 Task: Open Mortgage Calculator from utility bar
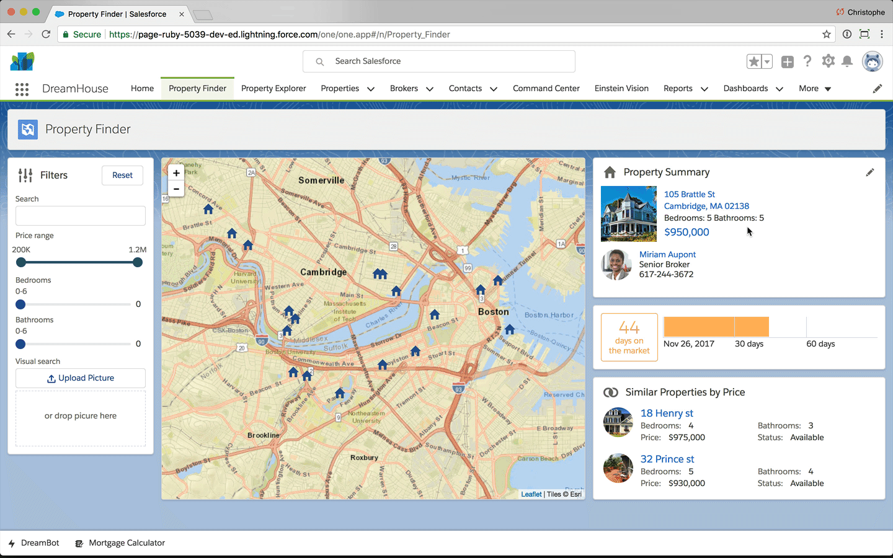[x=120, y=543]
